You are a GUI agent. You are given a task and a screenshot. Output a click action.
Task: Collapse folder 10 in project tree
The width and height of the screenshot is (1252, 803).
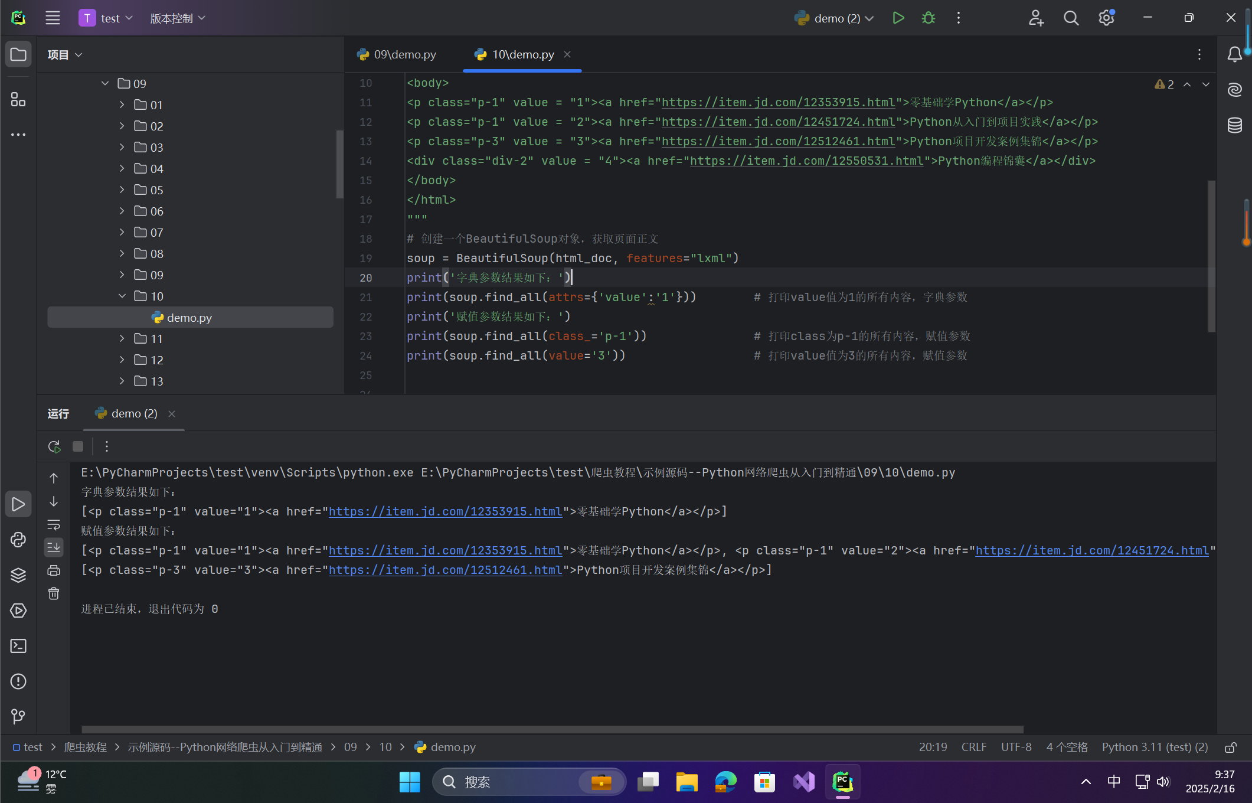[x=122, y=296]
